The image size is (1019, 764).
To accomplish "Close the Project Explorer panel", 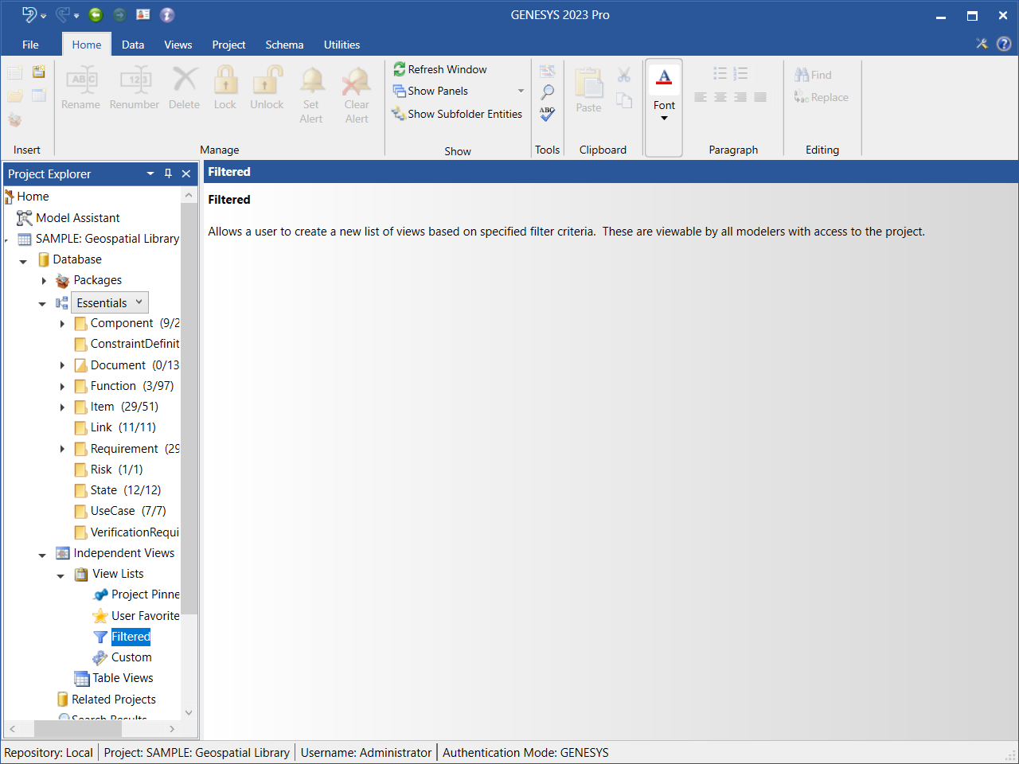I will coord(186,173).
